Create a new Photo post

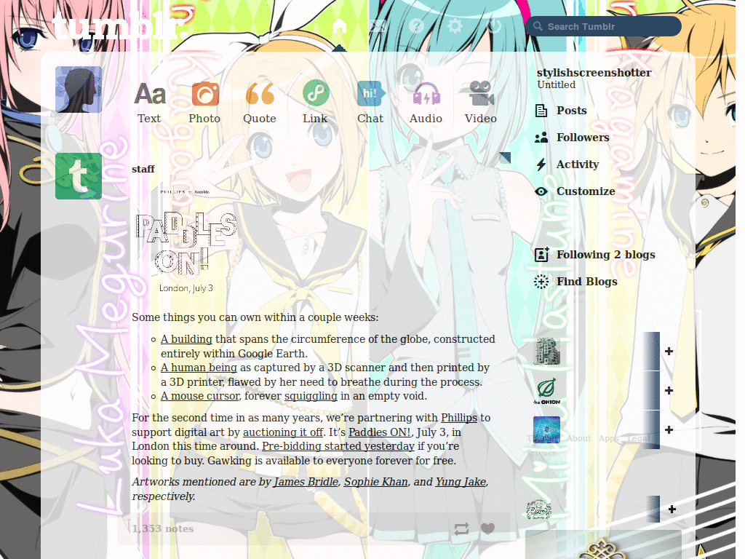point(204,103)
